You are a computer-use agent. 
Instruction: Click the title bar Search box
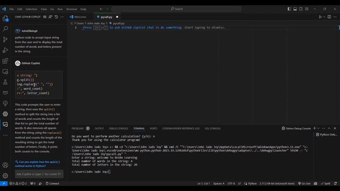pyautogui.click(x=176, y=9)
